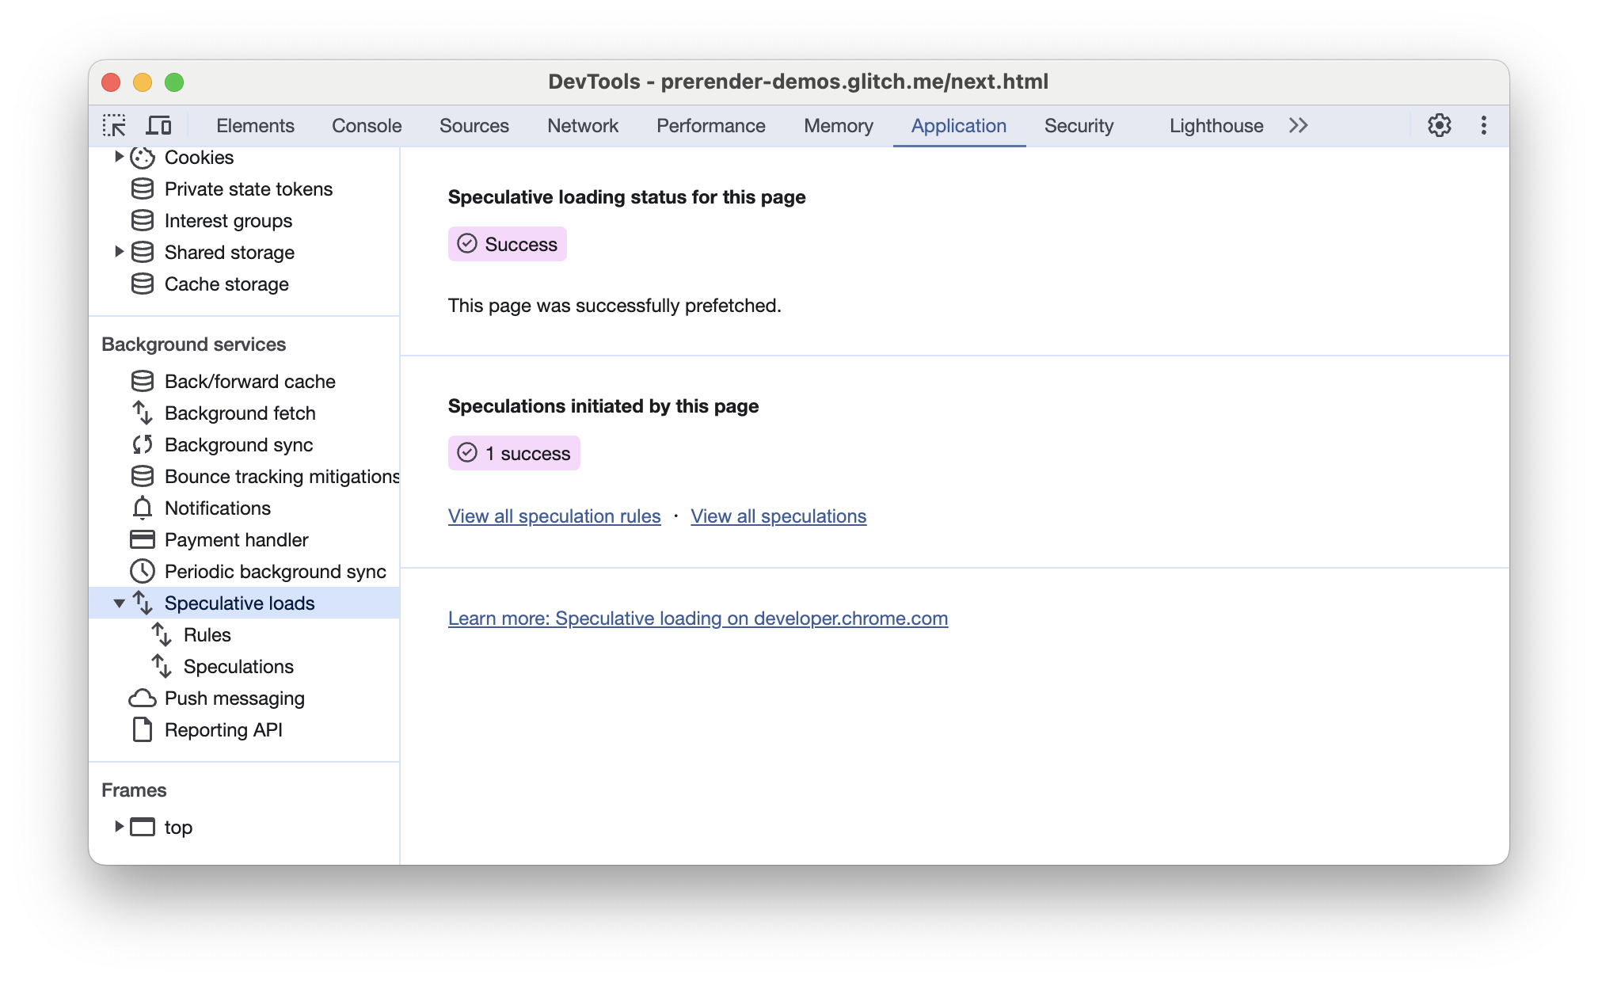
Task: Click the Speculative loads icon
Action: (143, 603)
